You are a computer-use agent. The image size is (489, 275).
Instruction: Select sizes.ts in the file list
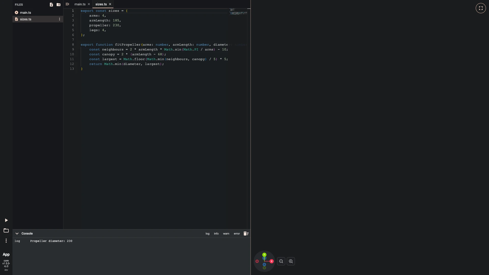(38, 19)
